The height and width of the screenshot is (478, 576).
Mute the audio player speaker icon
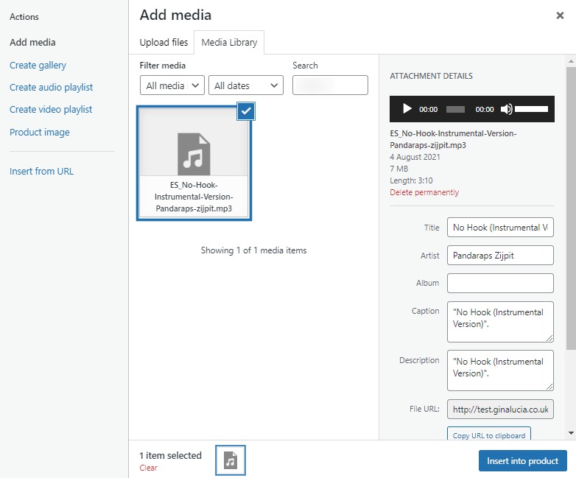(x=506, y=109)
